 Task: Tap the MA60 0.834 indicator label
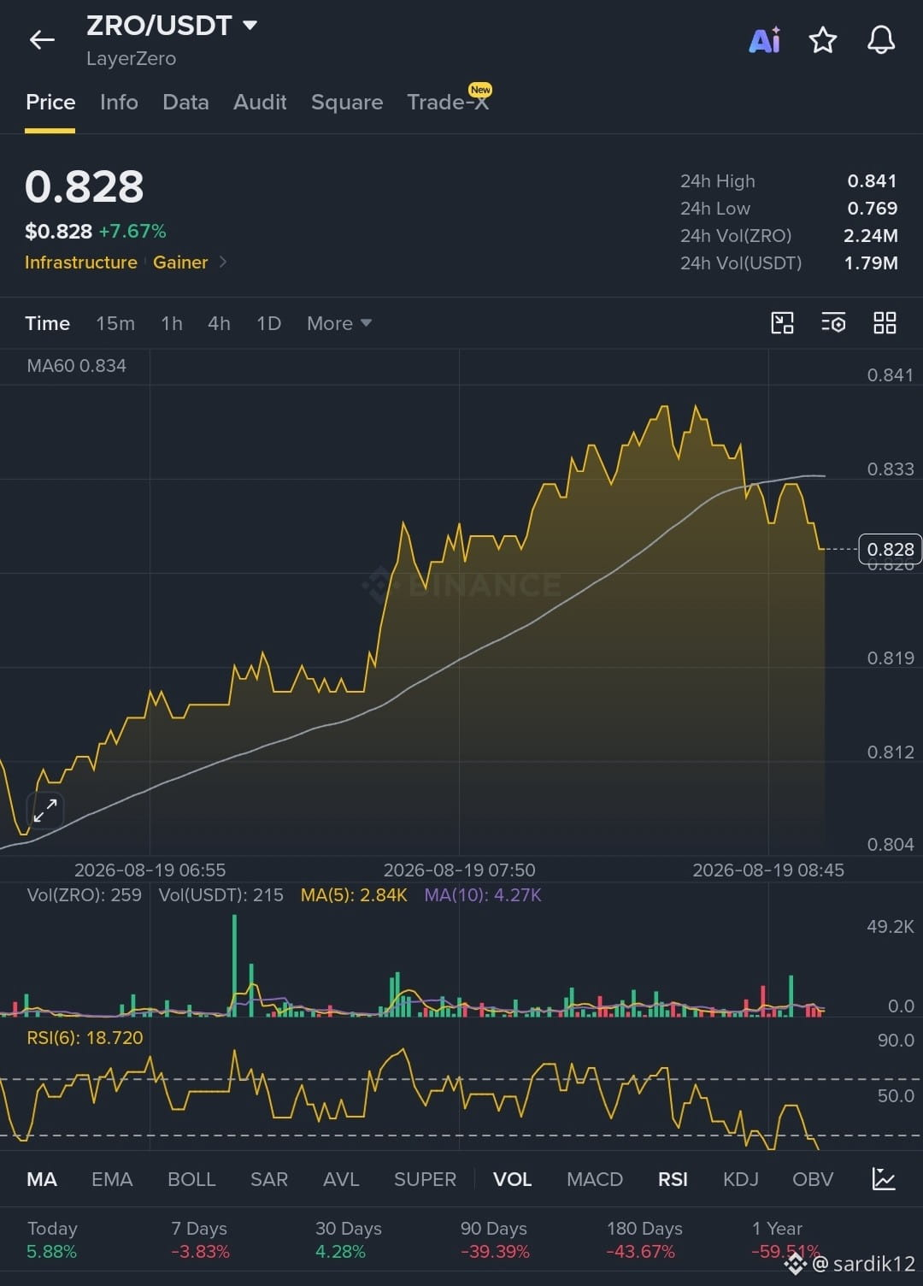pyautogui.click(x=77, y=366)
